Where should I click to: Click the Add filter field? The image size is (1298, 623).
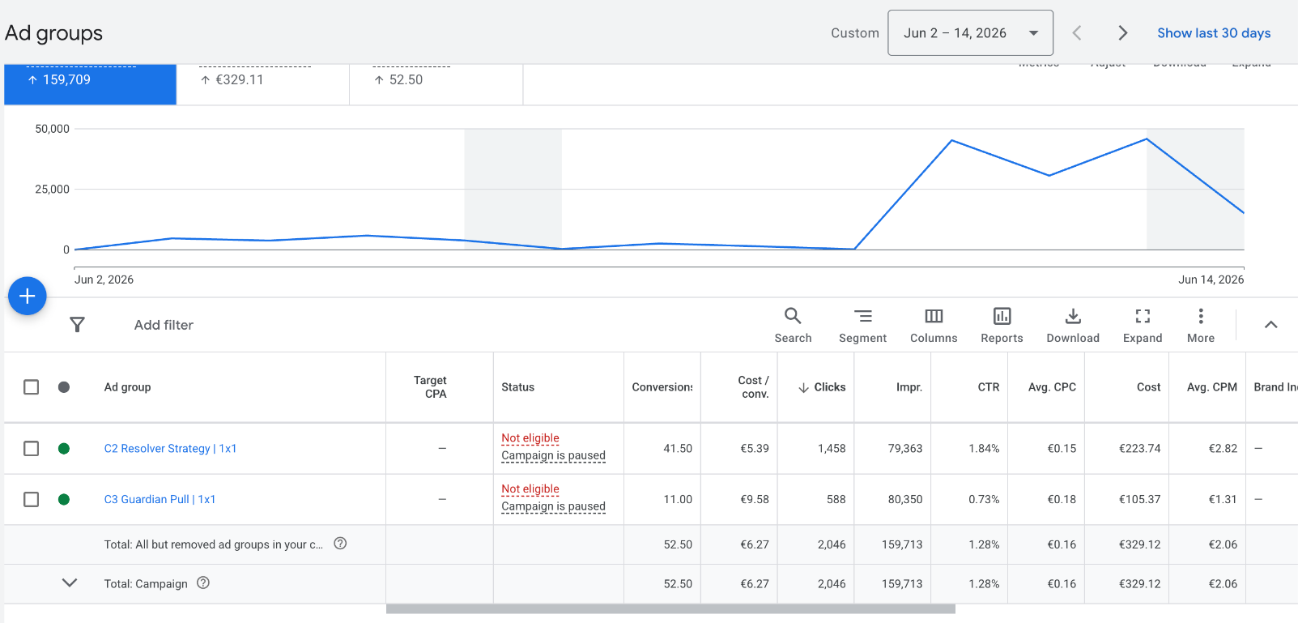coord(164,325)
